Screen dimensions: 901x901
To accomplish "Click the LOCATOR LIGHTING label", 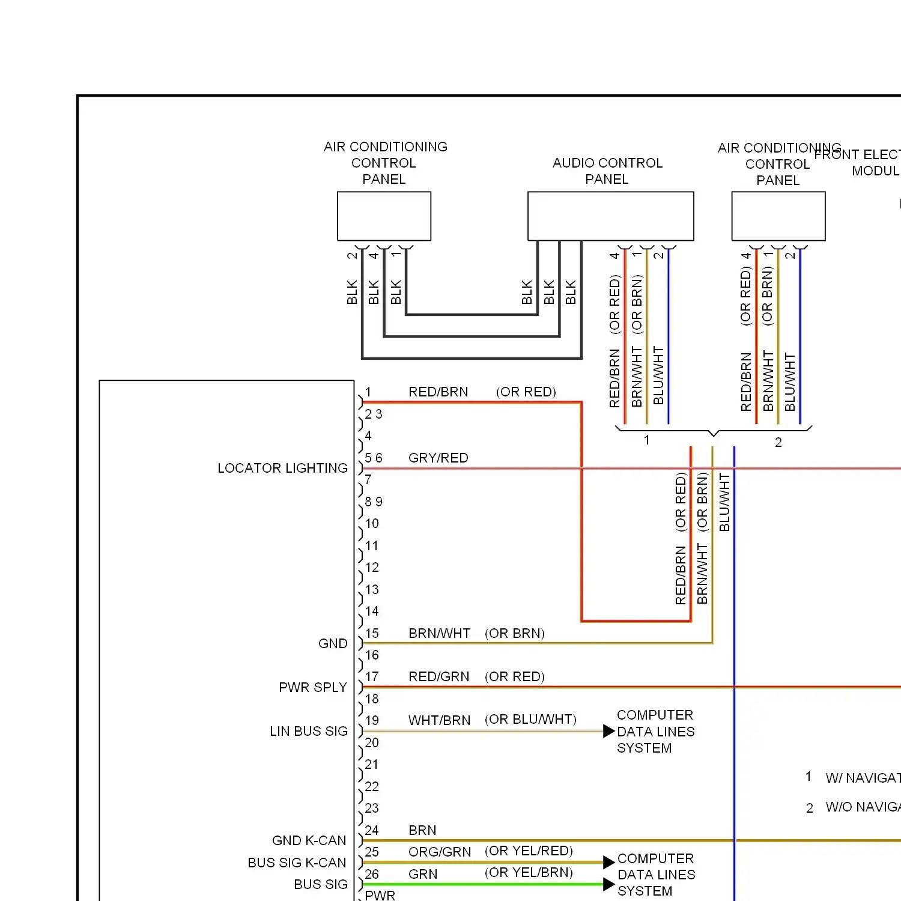I will click(x=282, y=468).
